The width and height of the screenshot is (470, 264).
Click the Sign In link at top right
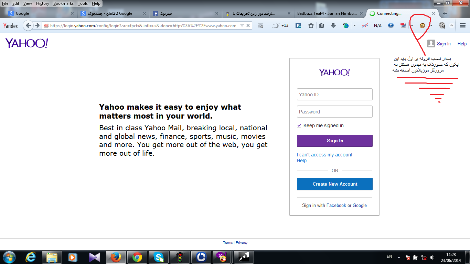tap(444, 44)
